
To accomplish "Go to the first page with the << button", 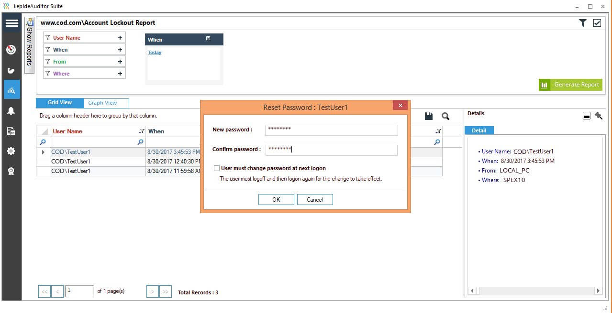I will [x=45, y=291].
